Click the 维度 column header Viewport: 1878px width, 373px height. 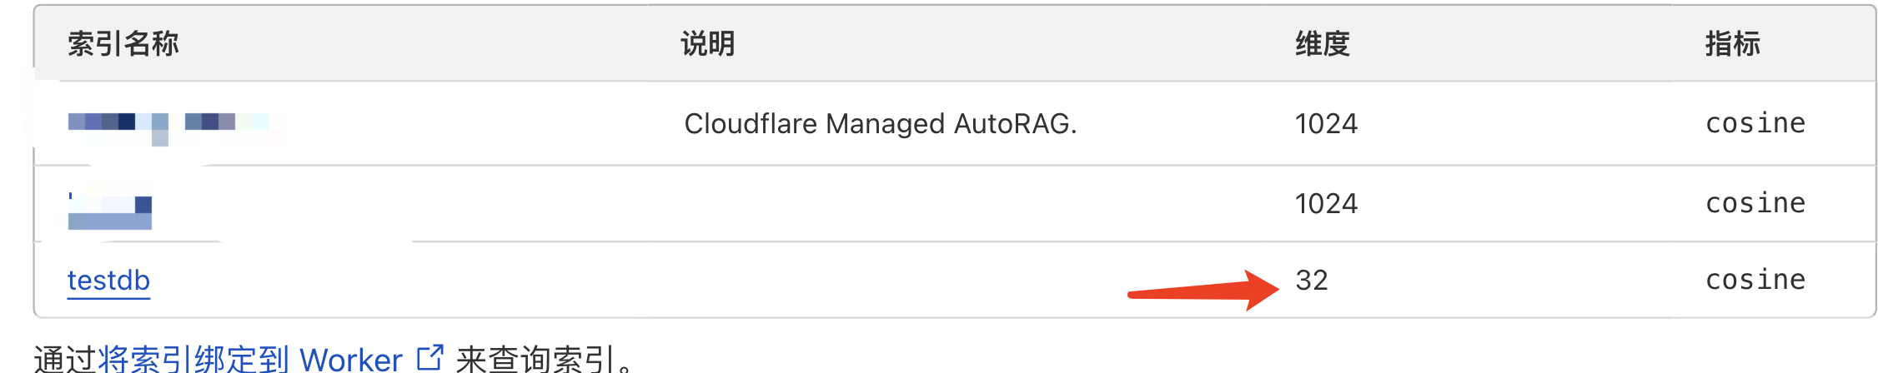1323,44
